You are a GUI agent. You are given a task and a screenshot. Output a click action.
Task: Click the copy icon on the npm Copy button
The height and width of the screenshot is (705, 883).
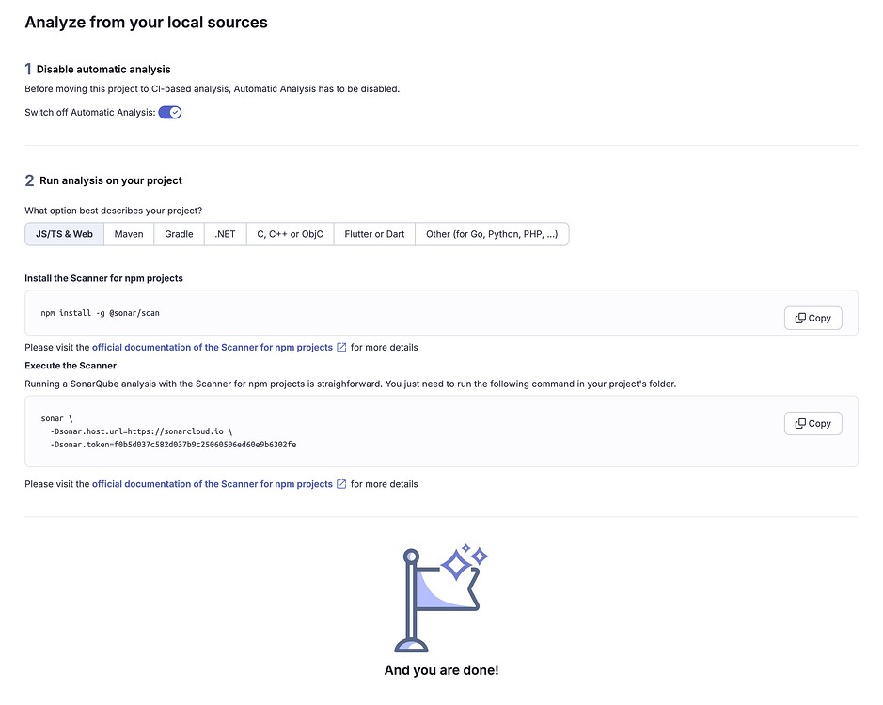(x=799, y=318)
